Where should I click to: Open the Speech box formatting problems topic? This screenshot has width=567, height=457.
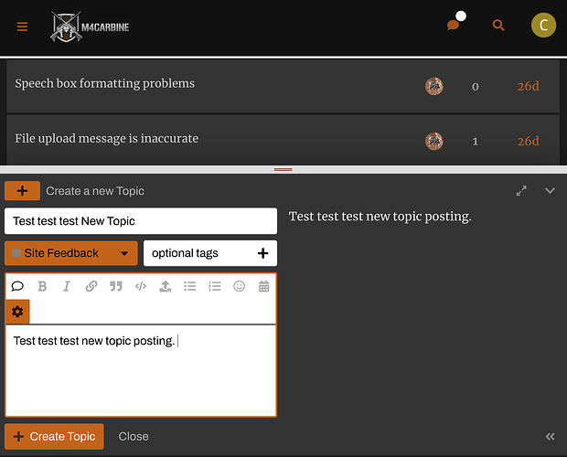click(x=105, y=84)
